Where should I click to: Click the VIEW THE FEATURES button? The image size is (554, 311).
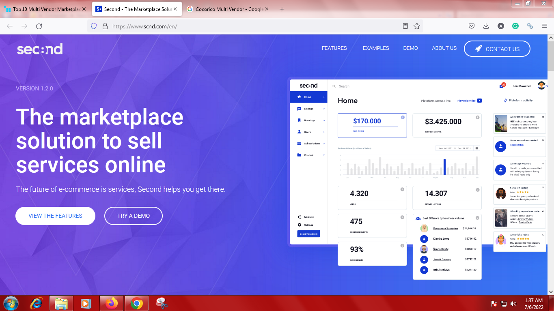pyautogui.click(x=55, y=216)
